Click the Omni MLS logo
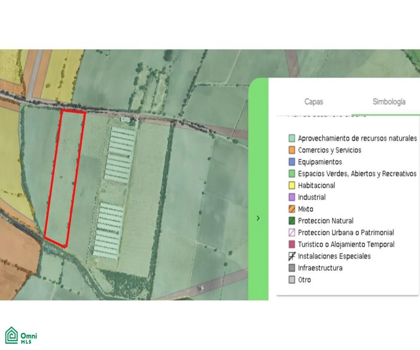The height and width of the screenshot is (350, 420). [22, 336]
